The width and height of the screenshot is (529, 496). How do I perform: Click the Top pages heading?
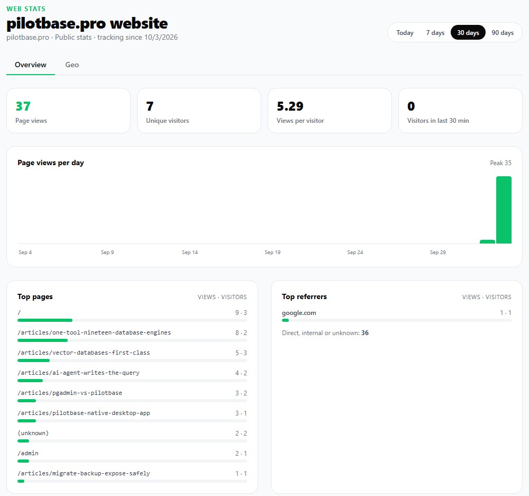coord(35,296)
